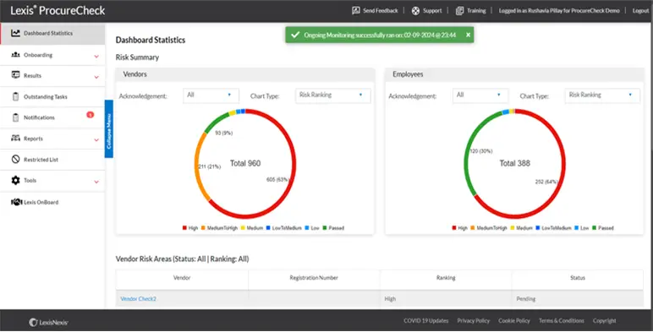
Task: Click the Registration Number column header
Action: 314,278
